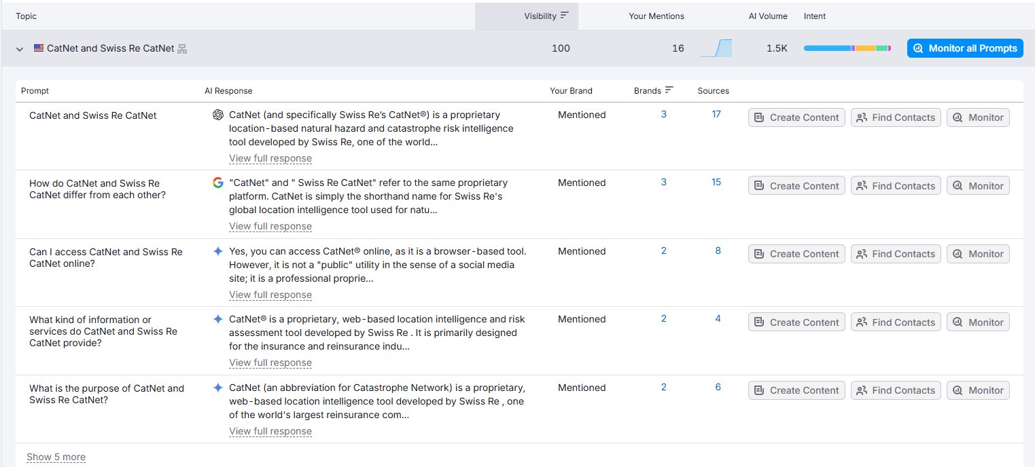View full response for the 'differ from each other' prompt
This screenshot has width=1035, height=467.
(x=270, y=226)
